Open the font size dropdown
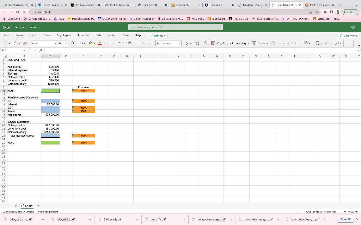 (65, 43)
